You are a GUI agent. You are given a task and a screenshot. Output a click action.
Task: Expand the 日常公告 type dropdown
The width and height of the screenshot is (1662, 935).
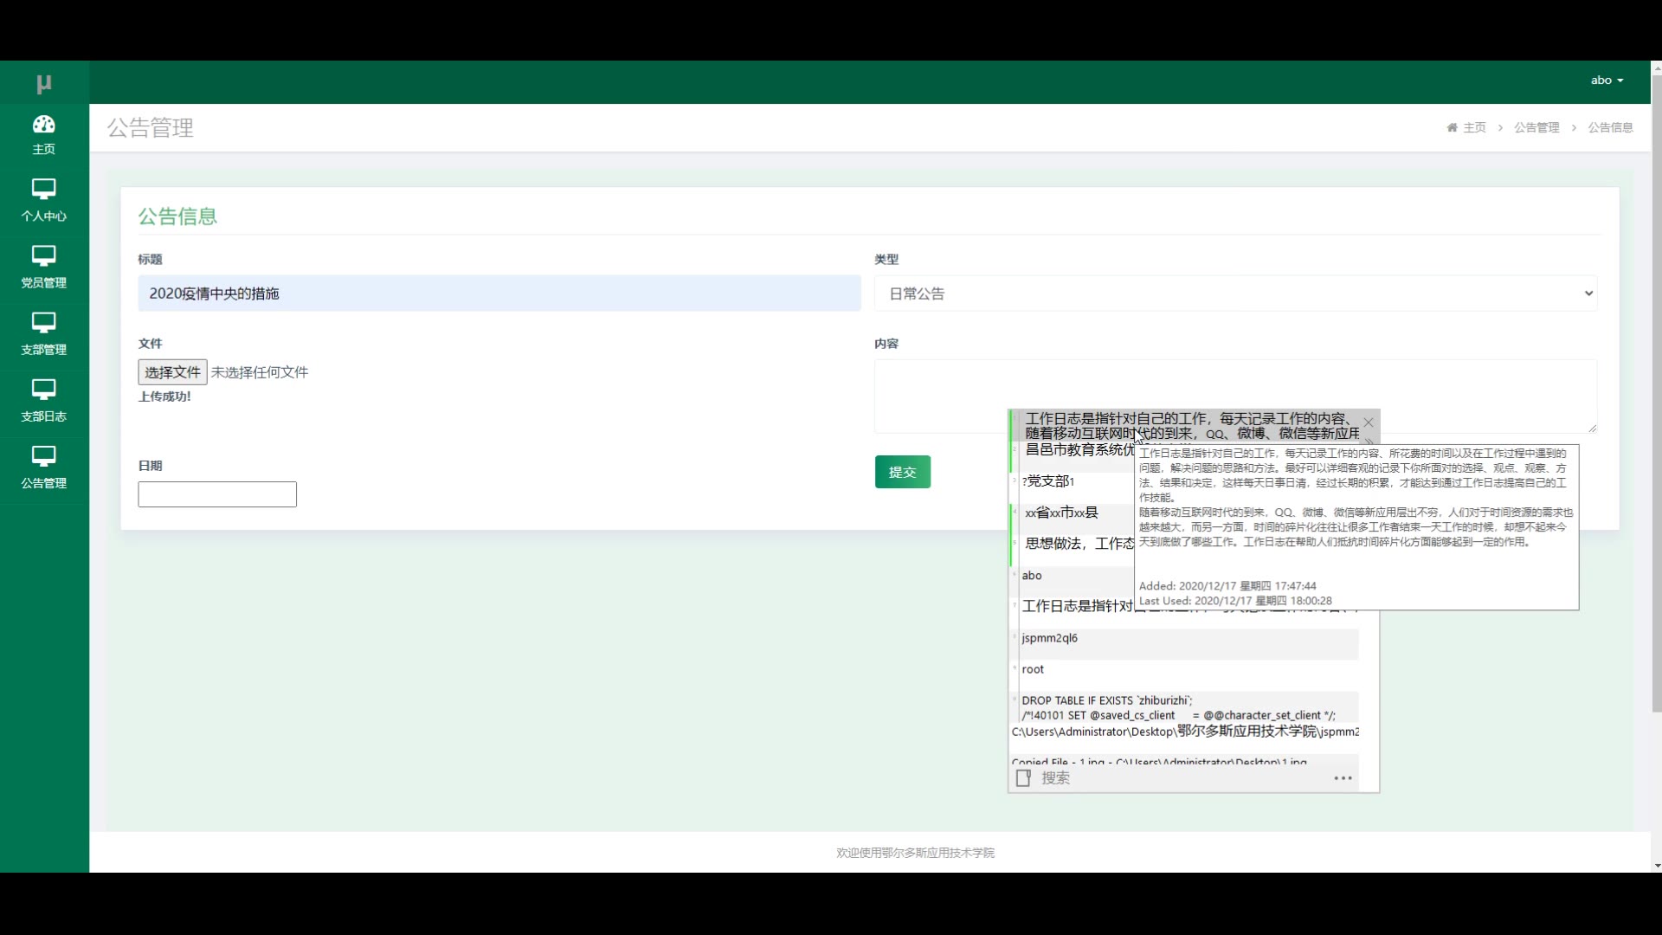coord(1235,293)
